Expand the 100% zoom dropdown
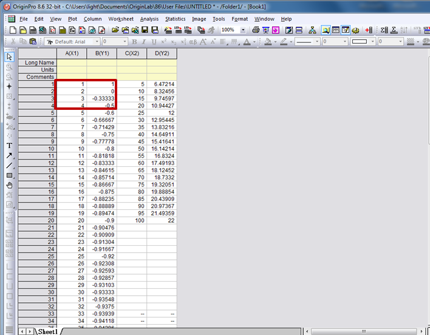Viewport: 430px width, 335px height. pyautogui.click(x=243, y=30)
